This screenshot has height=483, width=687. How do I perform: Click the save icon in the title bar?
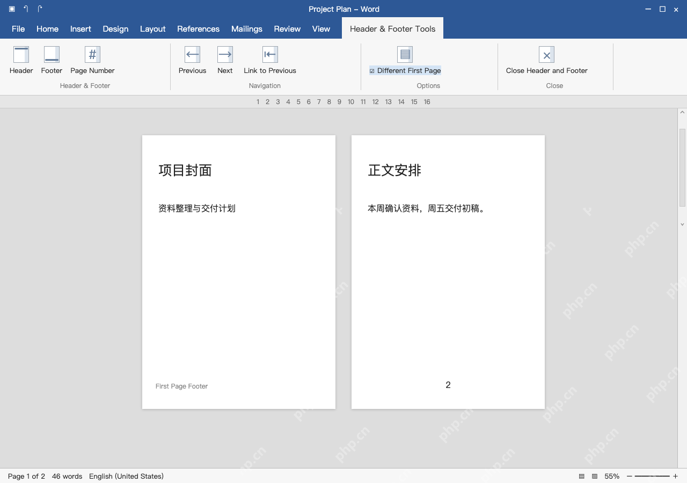(12, 9)
